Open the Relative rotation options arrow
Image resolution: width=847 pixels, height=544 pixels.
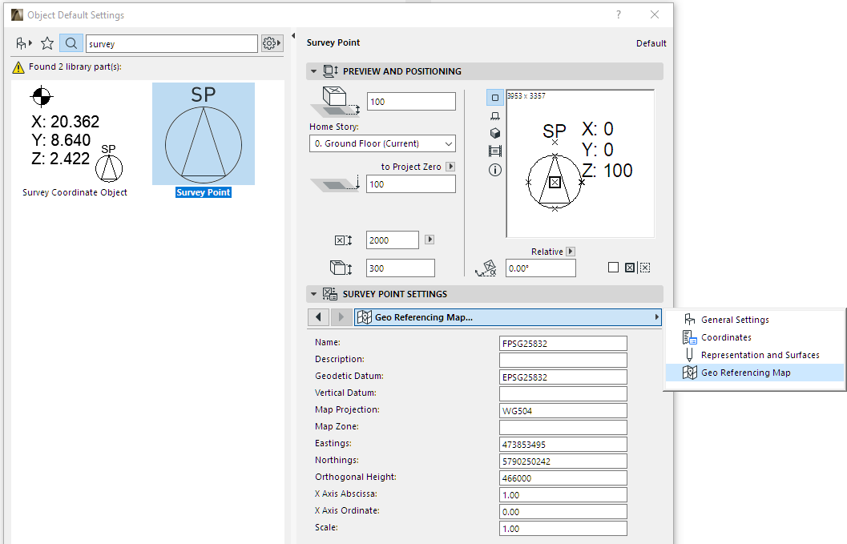(571, 252)
